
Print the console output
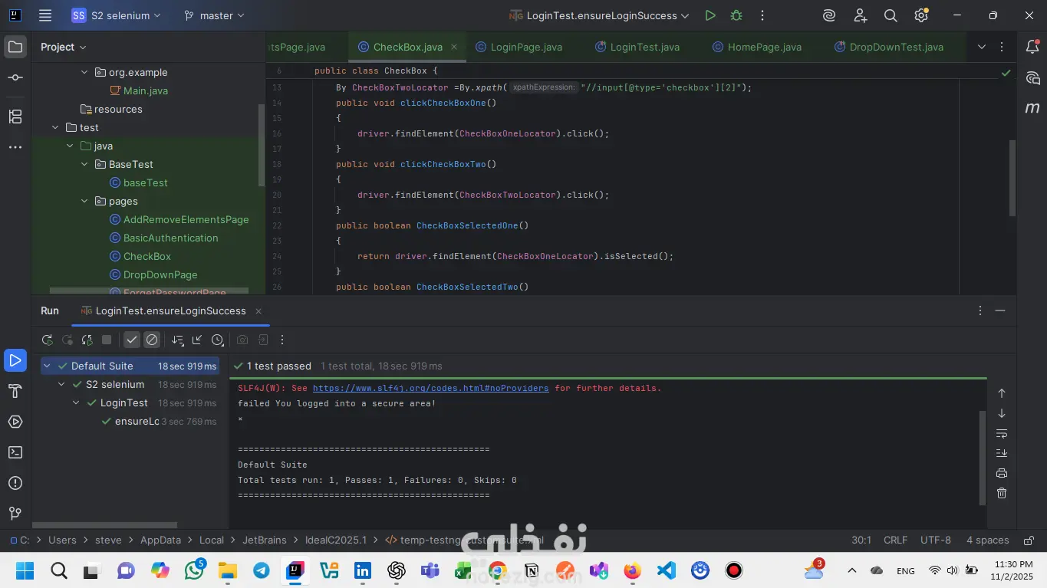coord(1002,473)
